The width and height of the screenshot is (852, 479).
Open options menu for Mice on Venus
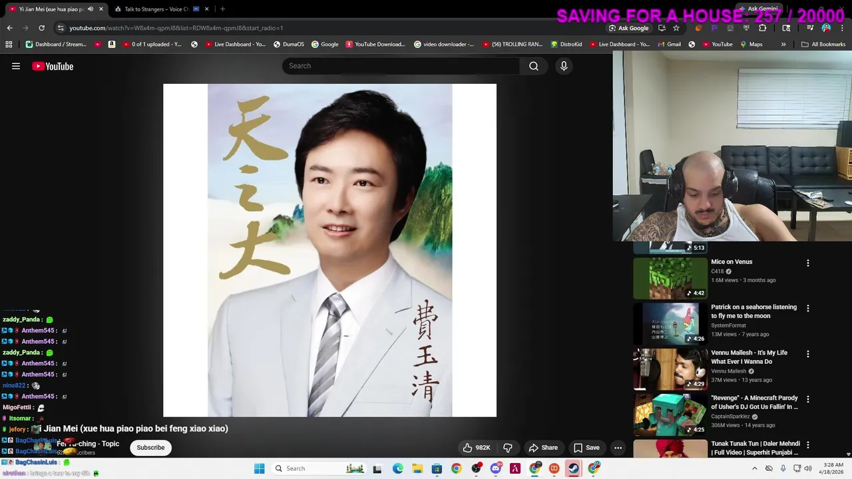tap(808, 263)
